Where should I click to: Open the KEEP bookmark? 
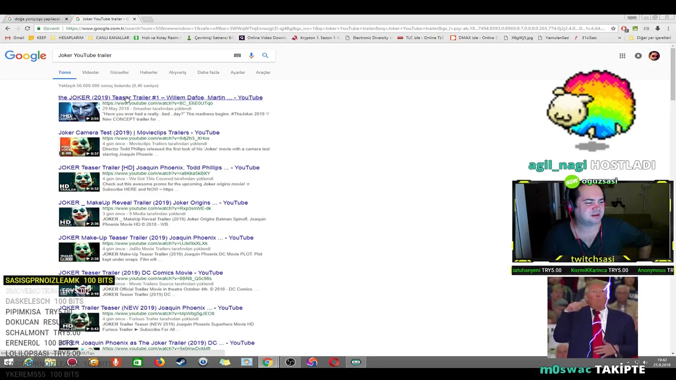(x=37, y=37)
